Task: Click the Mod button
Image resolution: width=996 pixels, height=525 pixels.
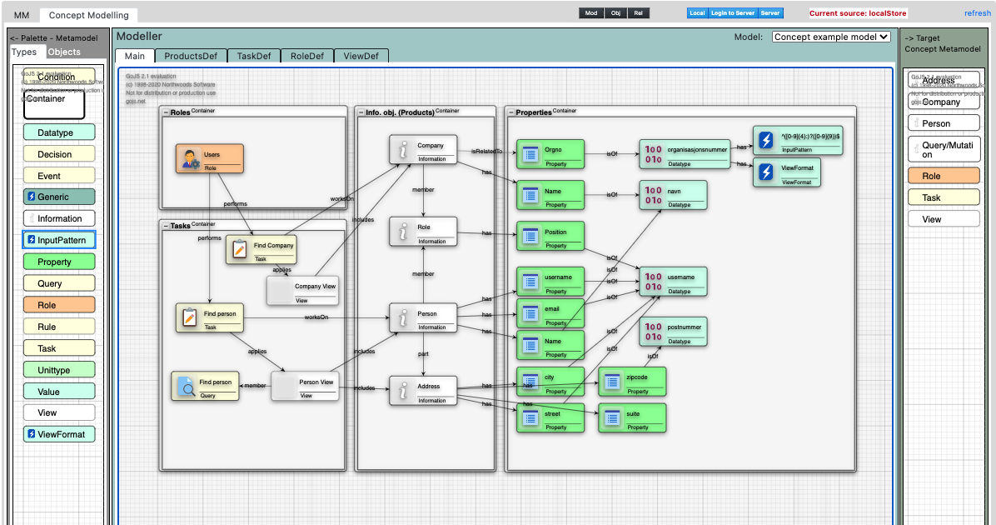Action: [591, 12]
